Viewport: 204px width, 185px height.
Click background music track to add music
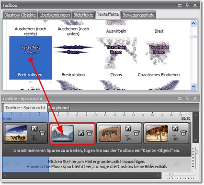click(97, 164)
